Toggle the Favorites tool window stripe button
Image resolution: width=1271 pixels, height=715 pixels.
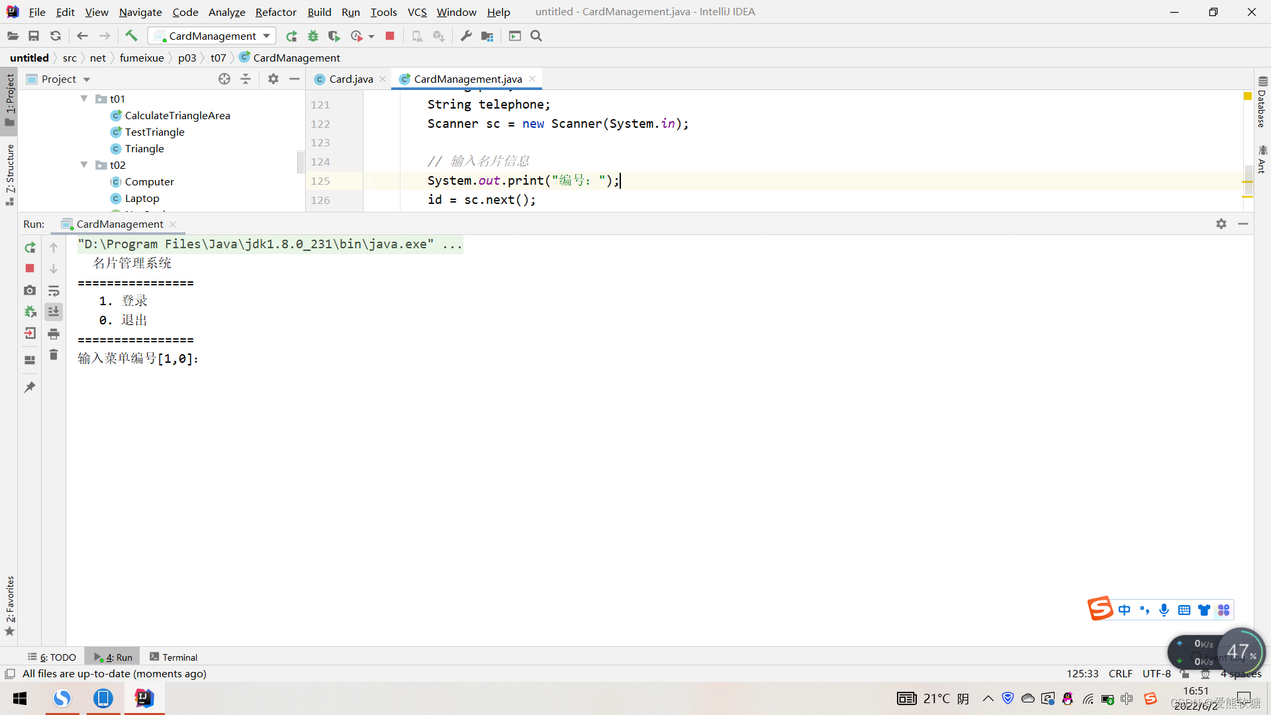tap(9, 606)
